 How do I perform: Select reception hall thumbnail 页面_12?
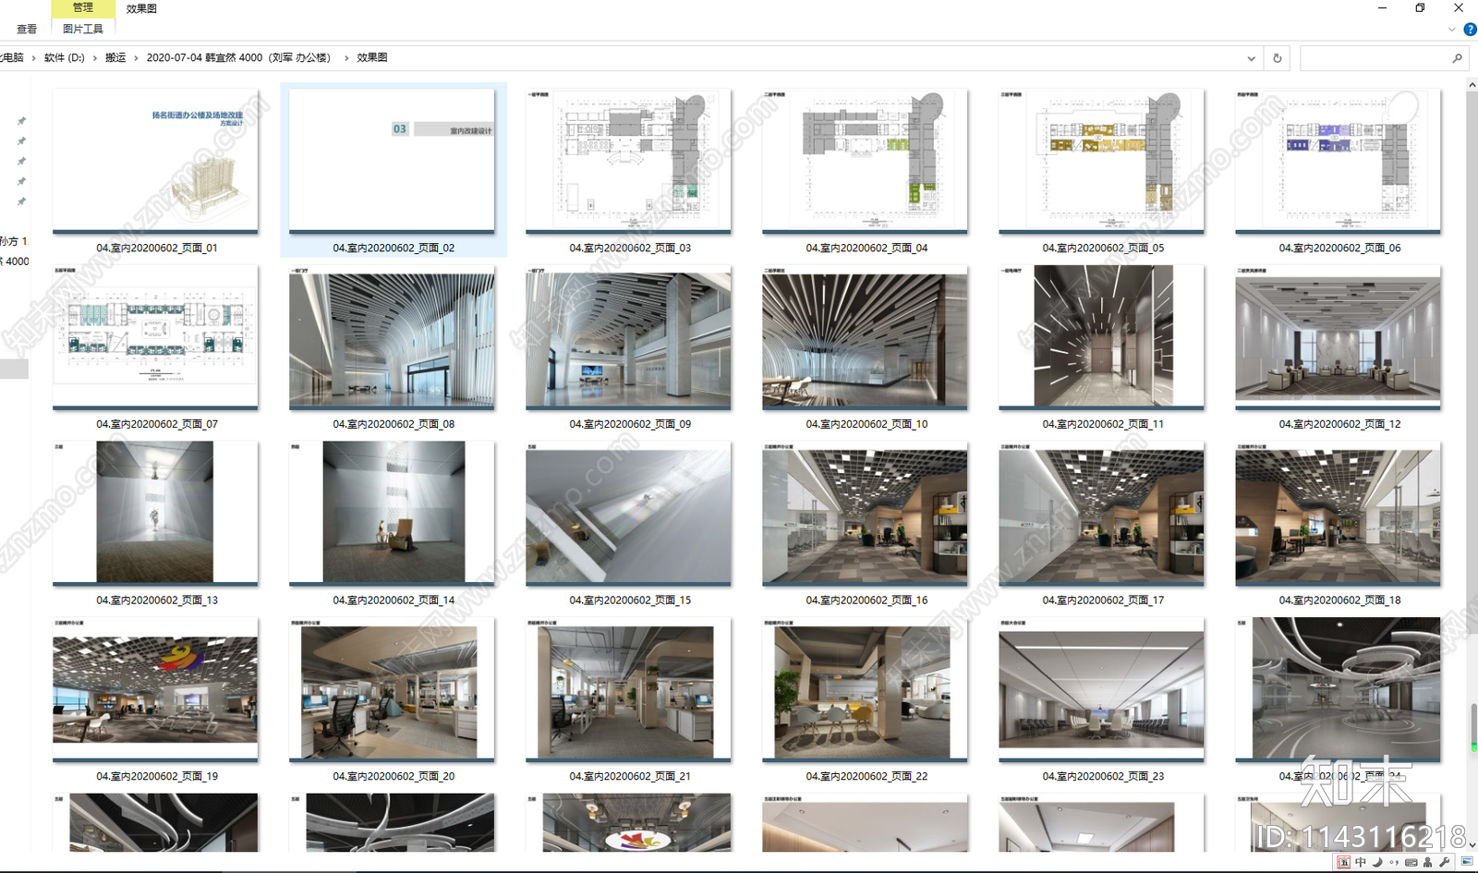coord(1338,337)
